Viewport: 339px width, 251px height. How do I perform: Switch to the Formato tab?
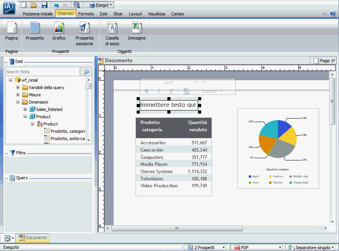(86, 14)
